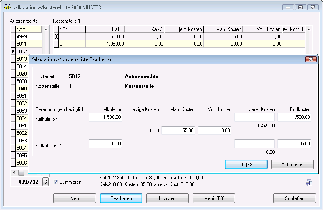323x210 pixels.
Task: Click Kalkulation 1 input field with 1.500,00
Action: (106, 117)
